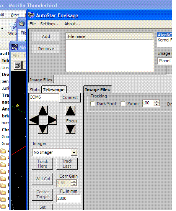Enable the Dark Spot tracking checkbox

click(92, 104)
